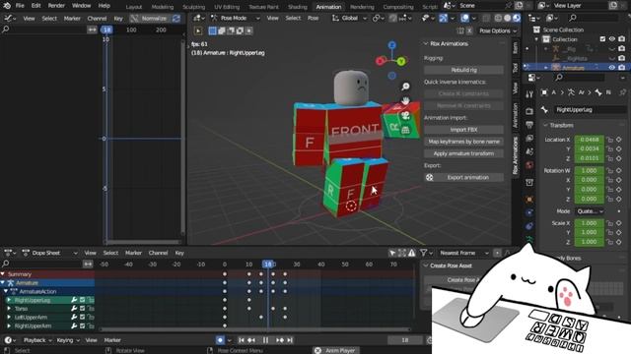Open the Output properties tab icon

click(529, 125)
